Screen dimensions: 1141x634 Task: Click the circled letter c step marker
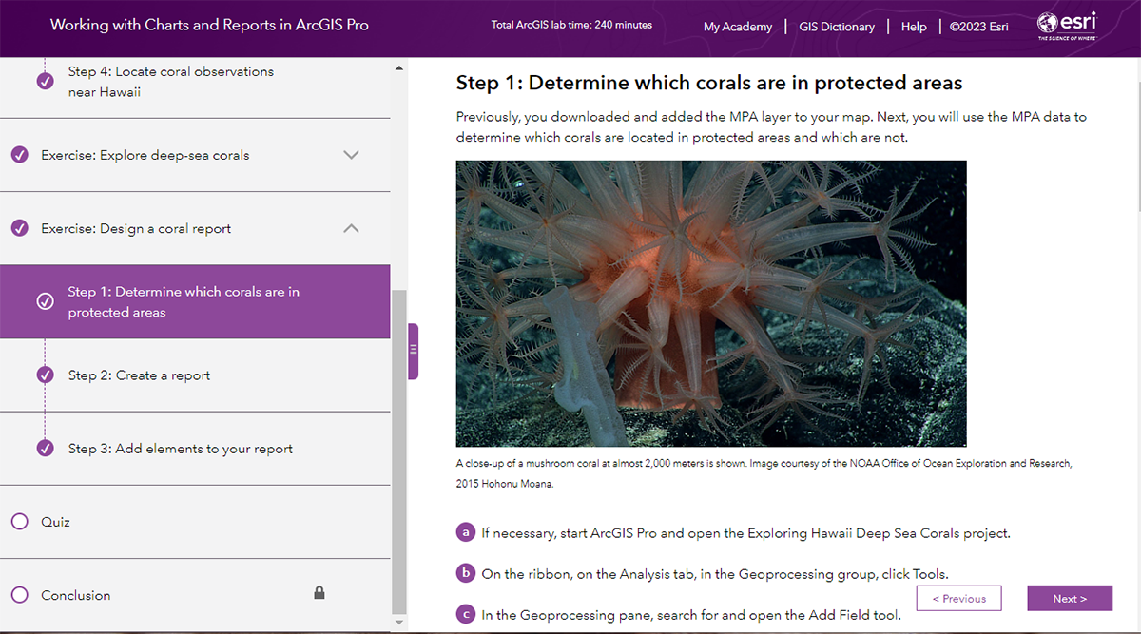465,615
